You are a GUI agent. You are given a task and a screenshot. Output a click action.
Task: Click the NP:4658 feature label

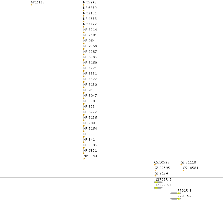click(90, 19)
